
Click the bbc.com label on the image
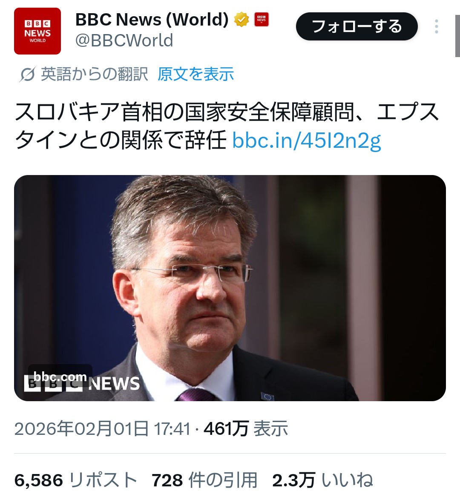coord(60,376)
